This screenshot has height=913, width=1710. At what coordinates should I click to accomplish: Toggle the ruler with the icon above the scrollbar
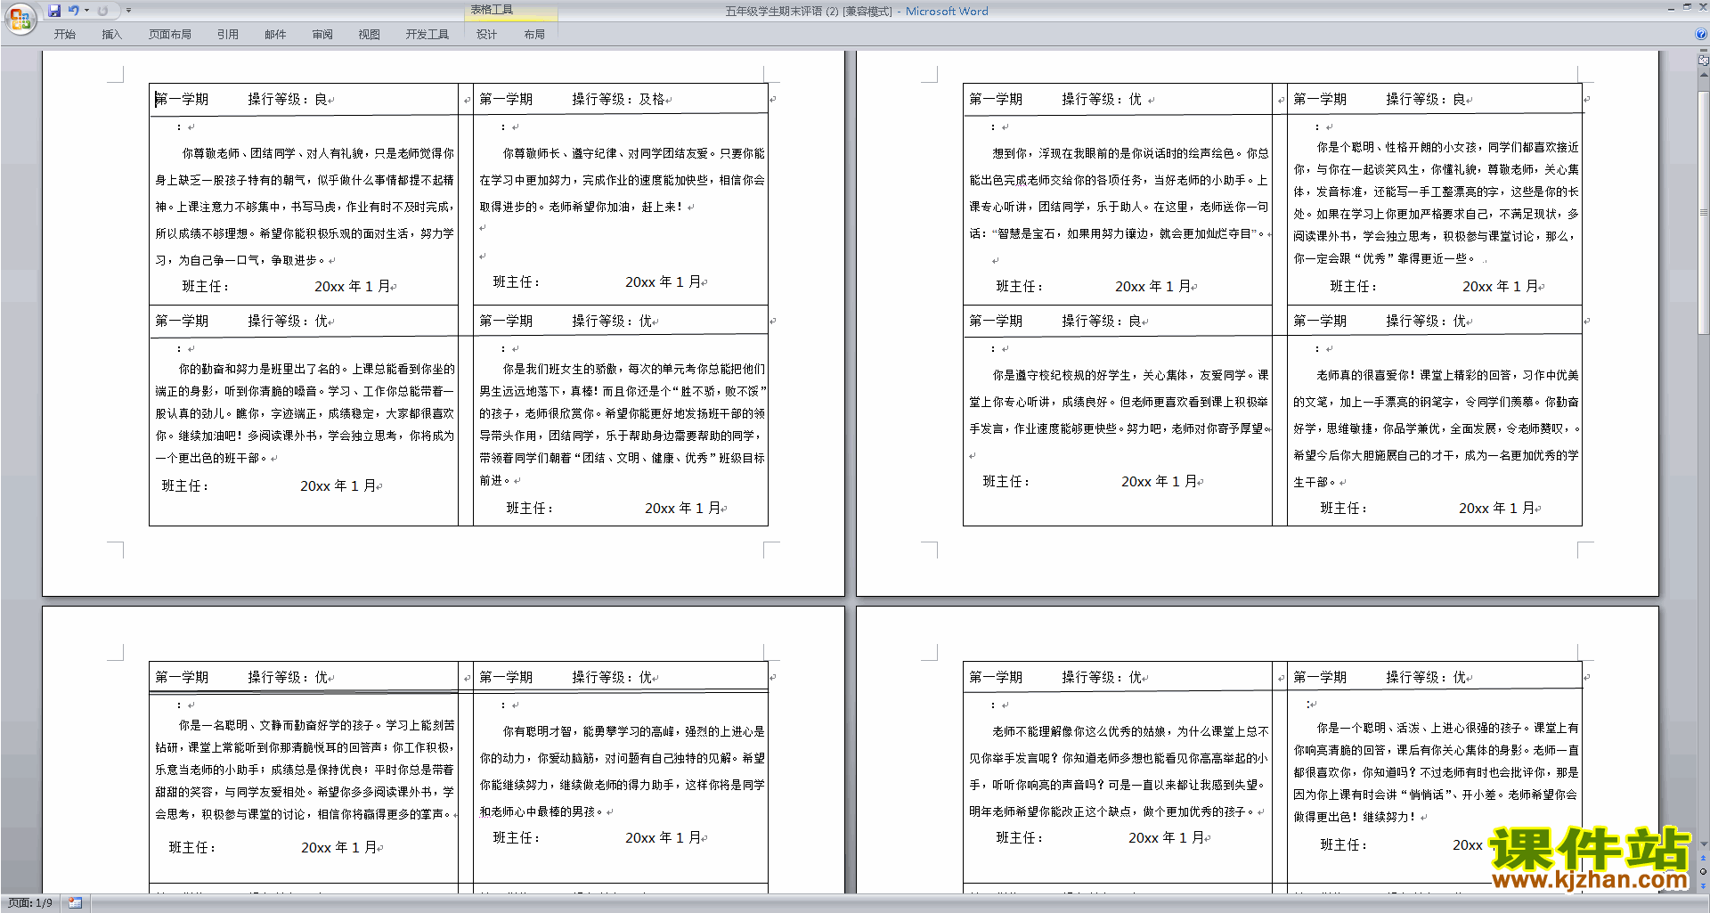point(1704,61)
